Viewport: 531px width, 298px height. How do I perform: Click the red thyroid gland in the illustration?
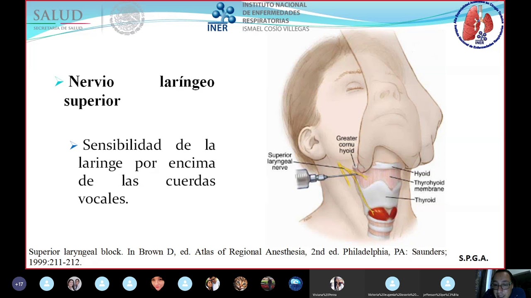click(383, 213)
